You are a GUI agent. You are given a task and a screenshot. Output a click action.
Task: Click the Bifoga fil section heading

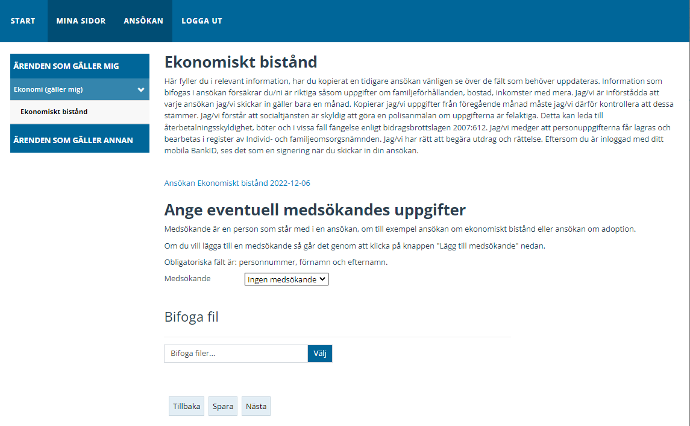click(x=192, y=317)
